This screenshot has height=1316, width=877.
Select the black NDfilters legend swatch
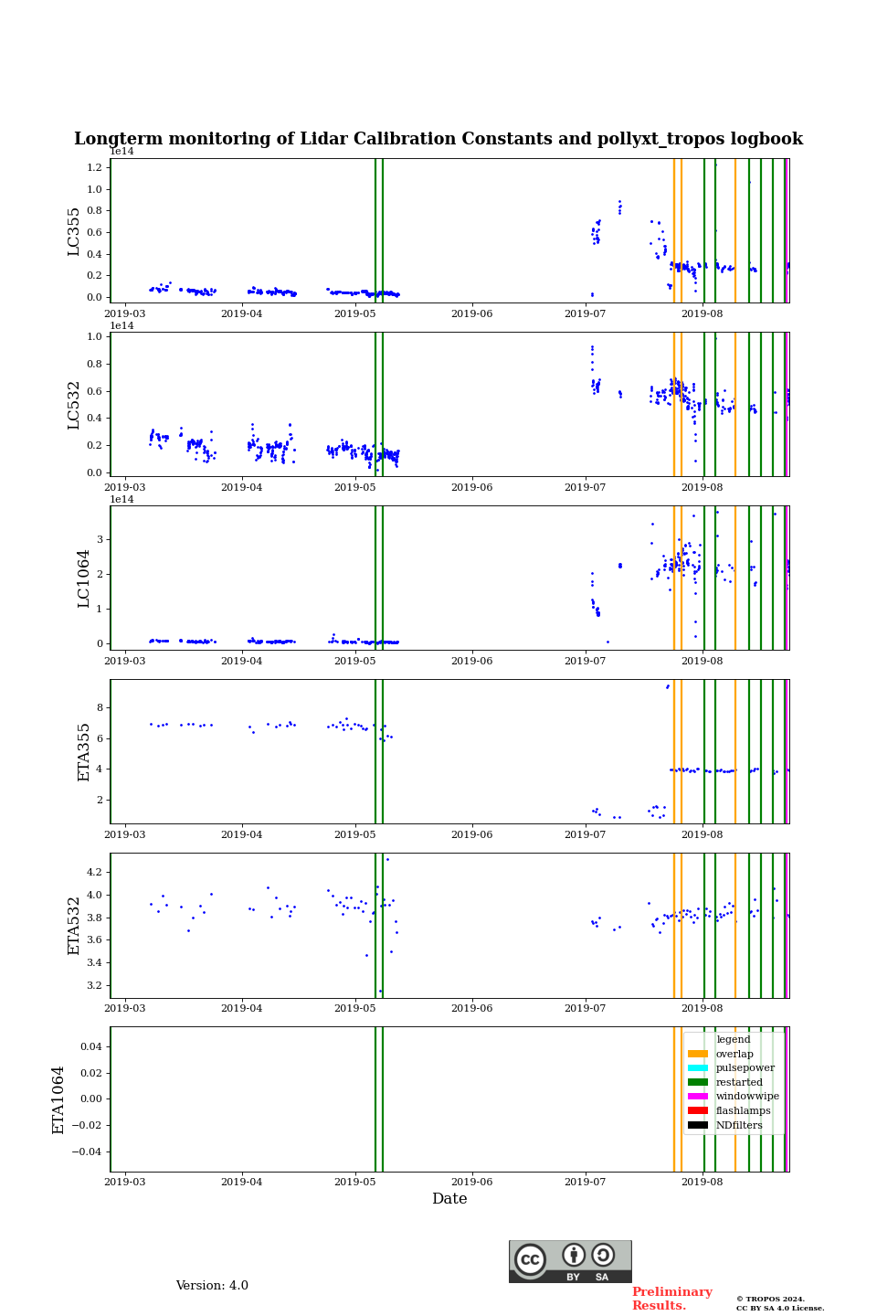pyautogui.click(x=698, y=1125)
